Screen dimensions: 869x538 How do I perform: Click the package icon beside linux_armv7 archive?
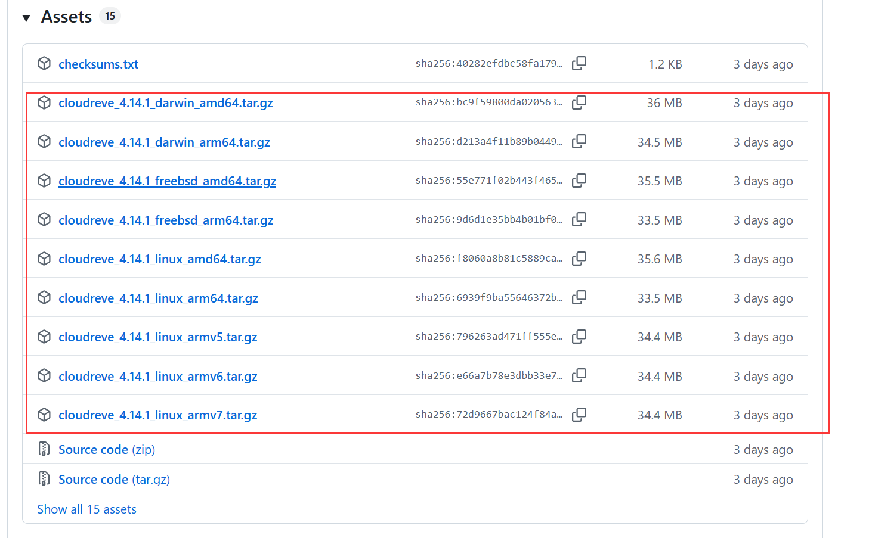44,415
